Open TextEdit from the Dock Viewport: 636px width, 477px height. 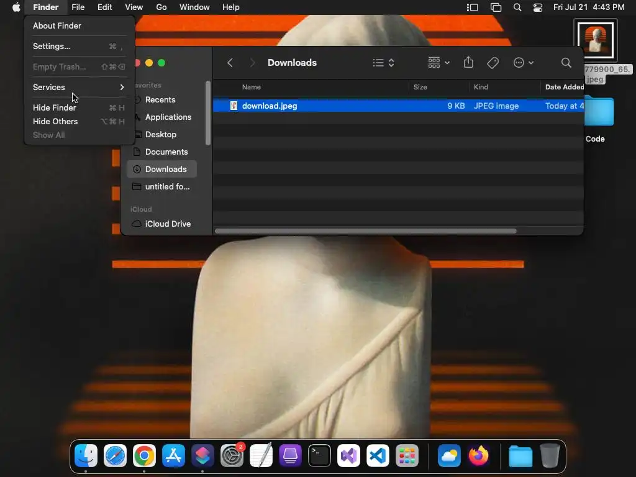pos(261,455)
